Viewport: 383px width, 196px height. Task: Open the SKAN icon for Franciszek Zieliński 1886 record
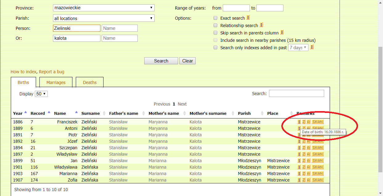tap(317, 122)
